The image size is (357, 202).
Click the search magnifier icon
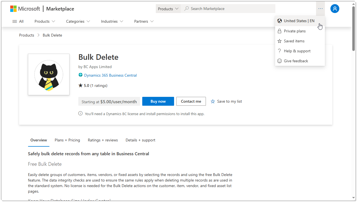click(x=187, y=8)
